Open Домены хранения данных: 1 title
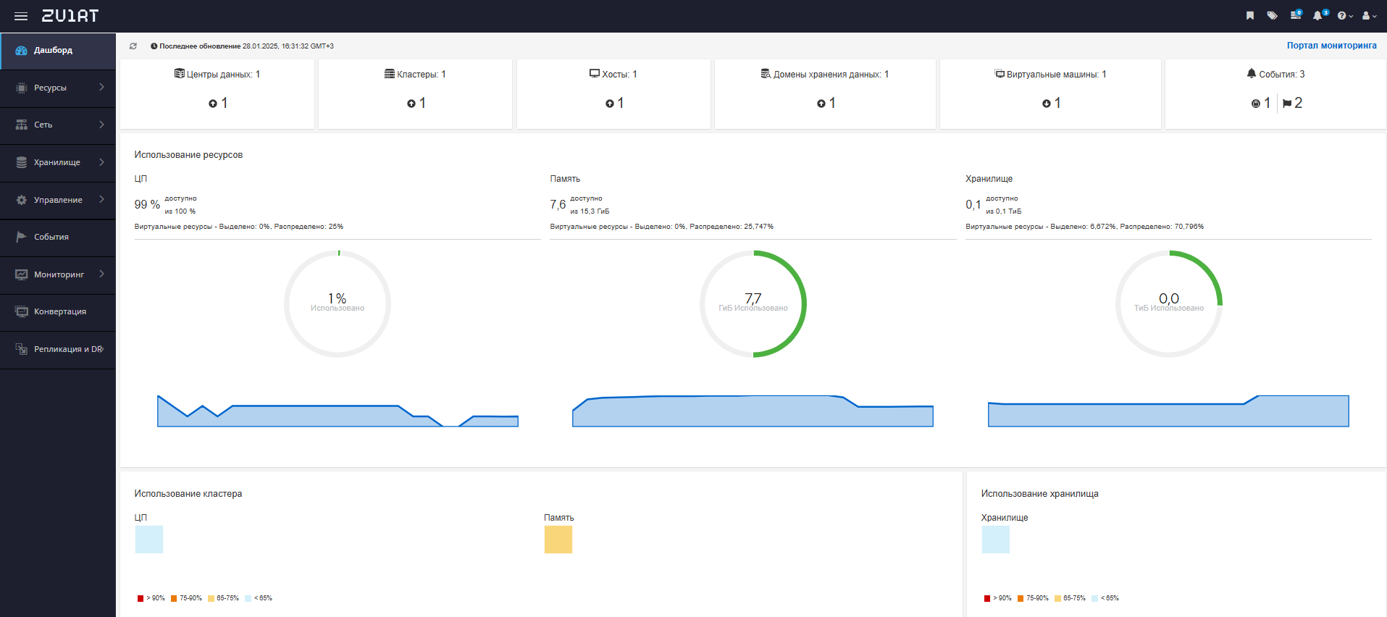 point(825,75)
